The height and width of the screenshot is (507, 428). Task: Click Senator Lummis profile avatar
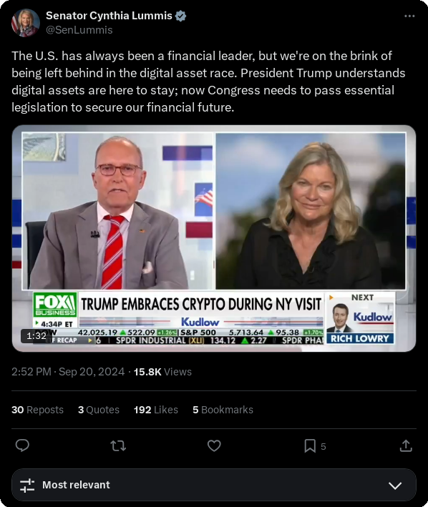click(x=26, y=23)
